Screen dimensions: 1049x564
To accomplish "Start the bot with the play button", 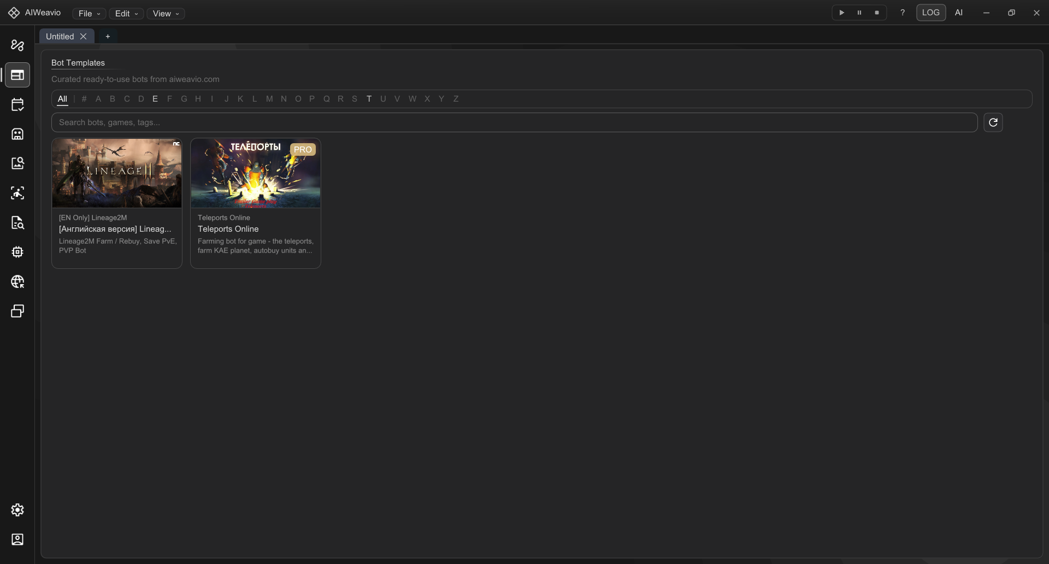I will click(842, 13).
